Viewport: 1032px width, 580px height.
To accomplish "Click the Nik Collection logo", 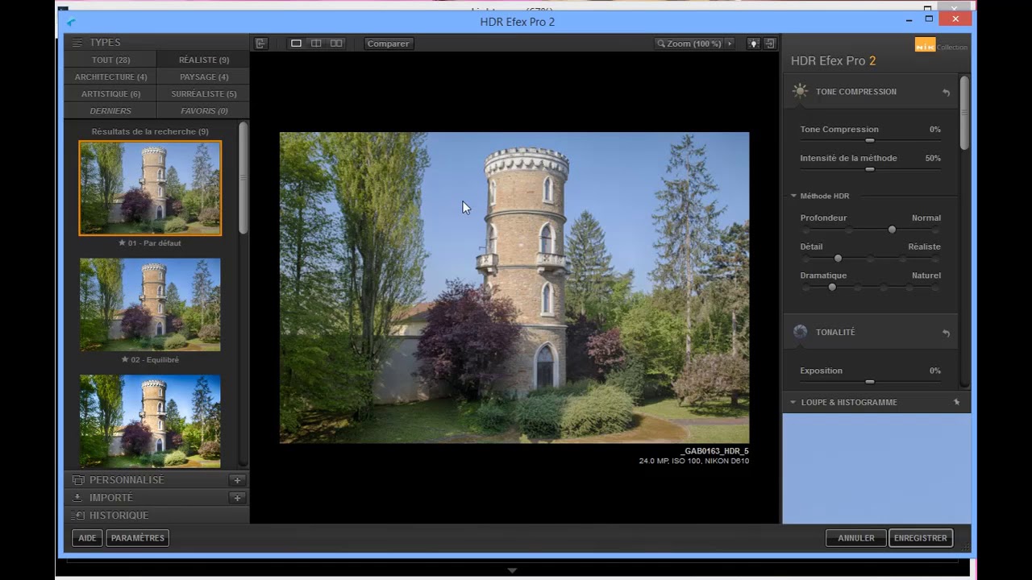I will tap(940, 46).
